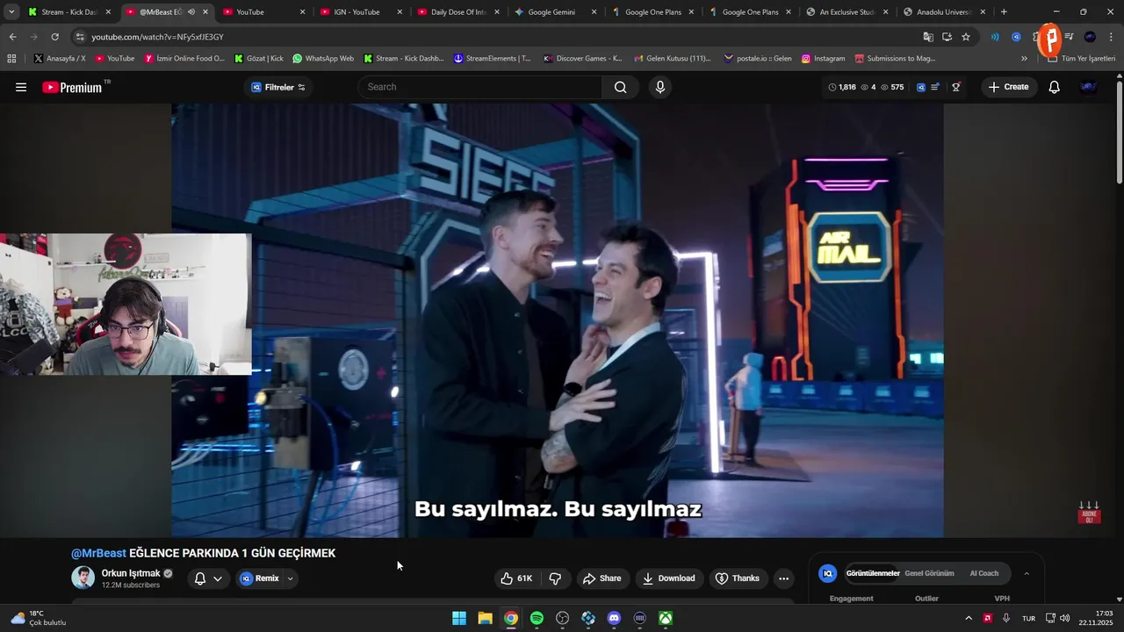1124x632 pixels.
Task: Toggle the vidIQ Filtreler filter button
Action: (277, 87)
